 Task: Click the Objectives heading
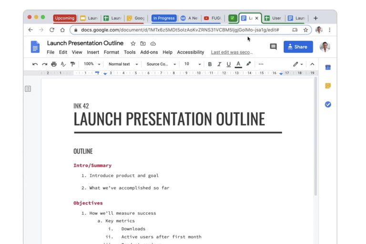(x=88, y=203)
